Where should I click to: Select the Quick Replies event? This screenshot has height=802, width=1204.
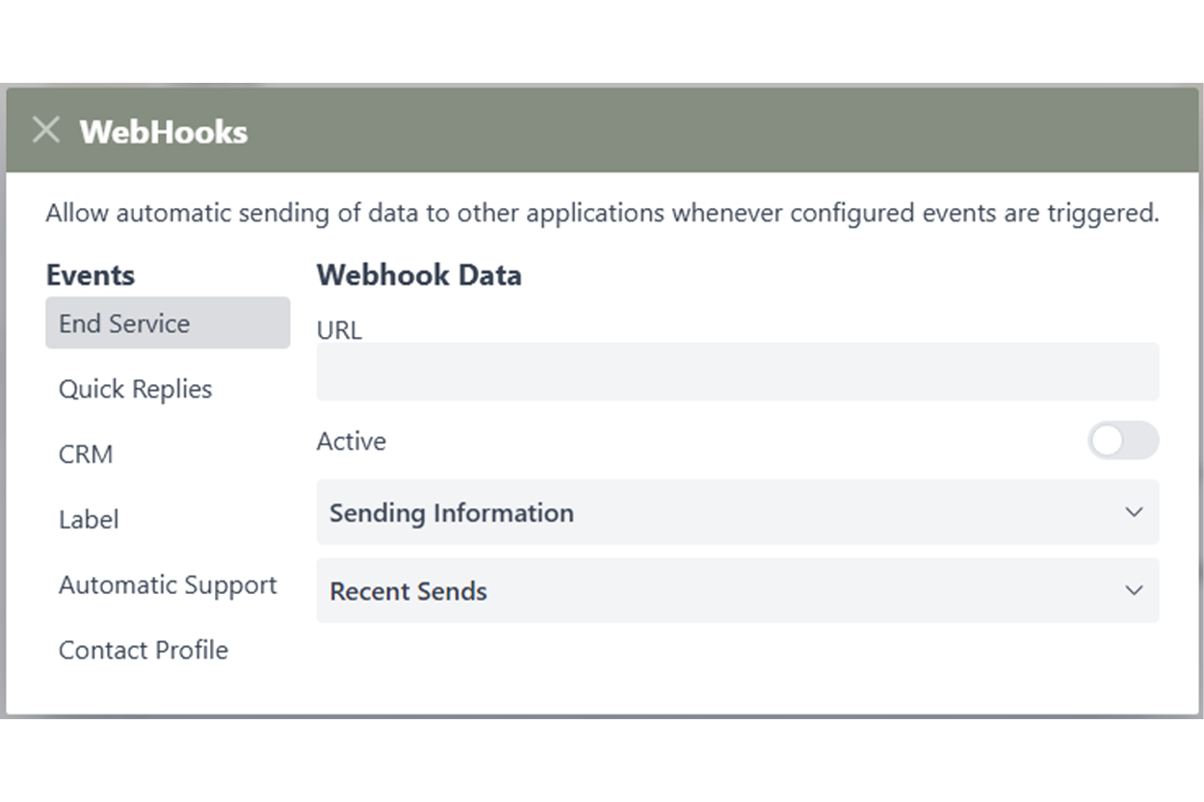[x=136, y=389]
